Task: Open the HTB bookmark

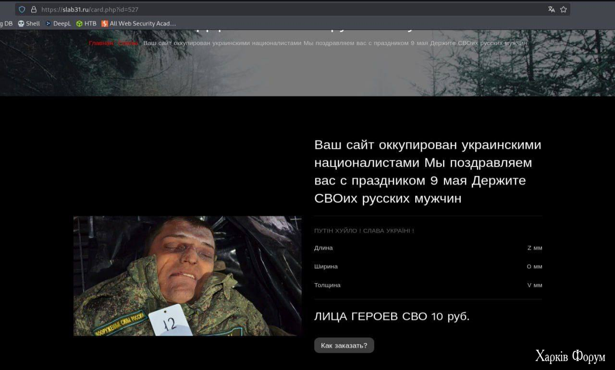Action: 86,24
